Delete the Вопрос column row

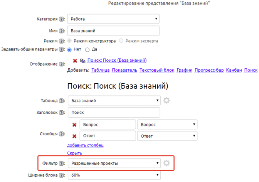click(74, 125)
